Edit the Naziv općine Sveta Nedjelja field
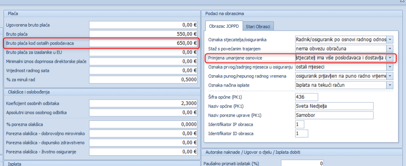 coord(334,106)
